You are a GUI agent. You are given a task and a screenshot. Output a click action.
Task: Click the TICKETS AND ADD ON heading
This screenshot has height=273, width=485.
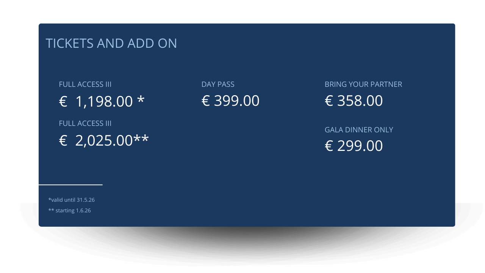[111, 43]
